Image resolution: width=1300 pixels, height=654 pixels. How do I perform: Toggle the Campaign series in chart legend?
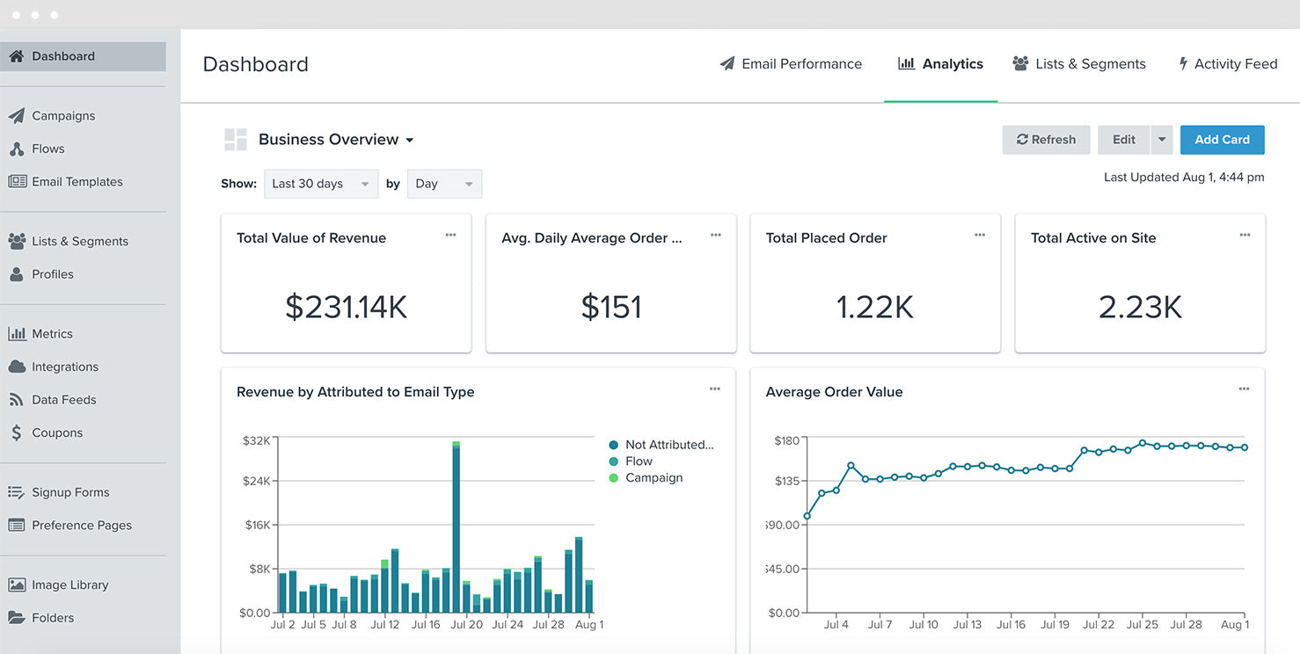coord(653,478)
